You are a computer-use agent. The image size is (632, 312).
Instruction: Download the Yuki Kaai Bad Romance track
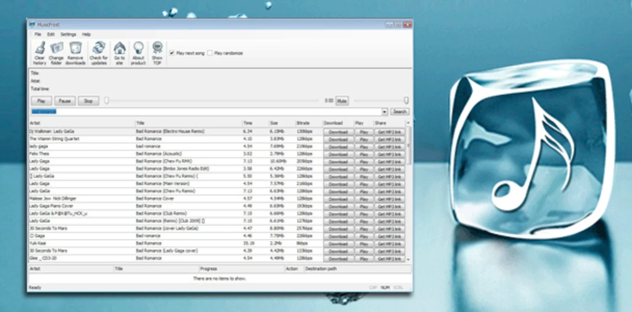point(338,244)
